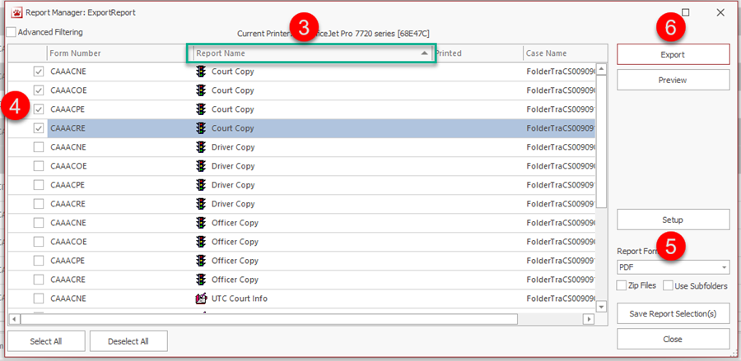Click the traffic light icon for CAAACNE Court Copy
Image resolution: width=741 pixels, height=361 pixels.
point(201,72)
